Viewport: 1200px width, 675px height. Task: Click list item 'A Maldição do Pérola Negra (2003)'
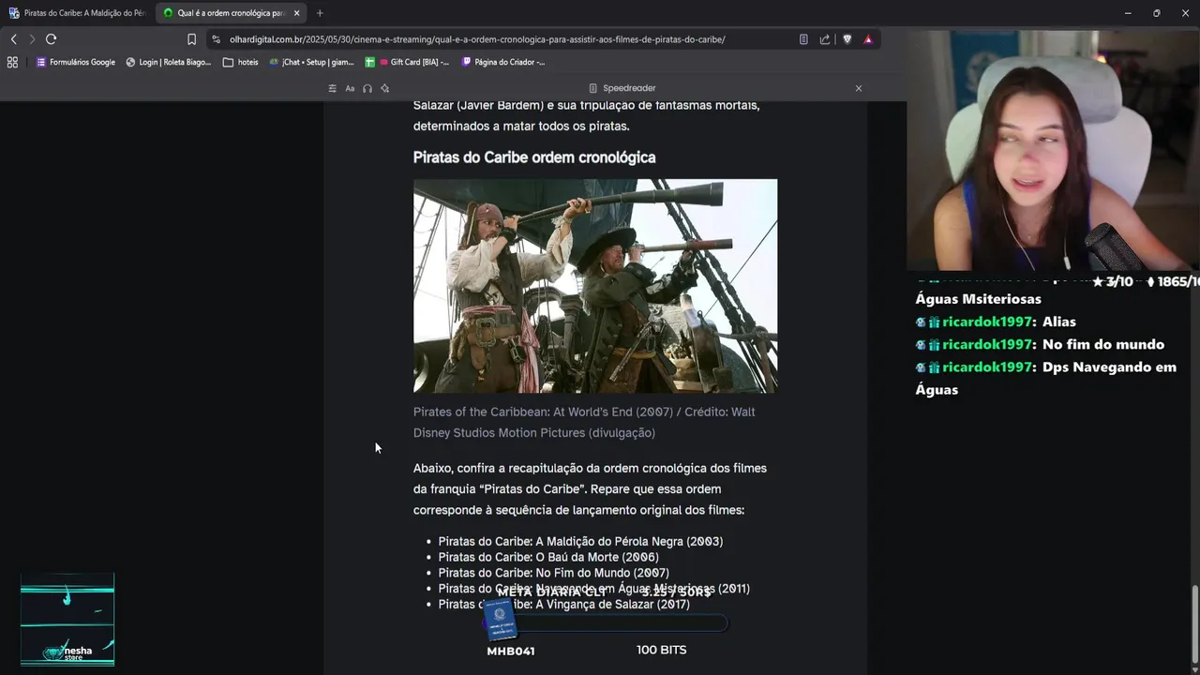(580, 541)
